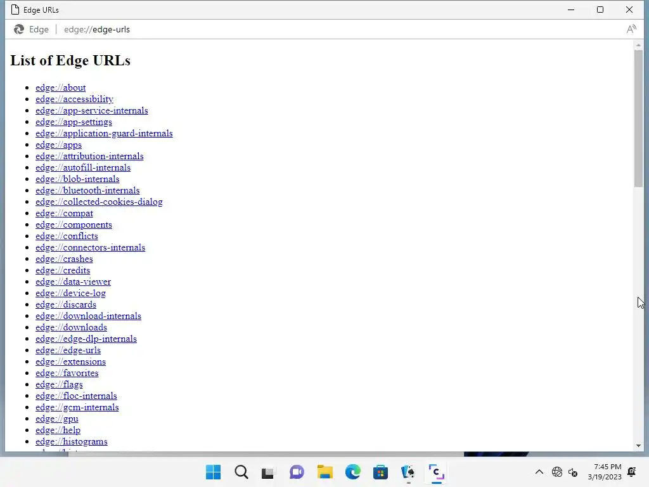Go to edge://connectors-internals
This screenshot has height=487, width=649.
(x=90, y=248)
